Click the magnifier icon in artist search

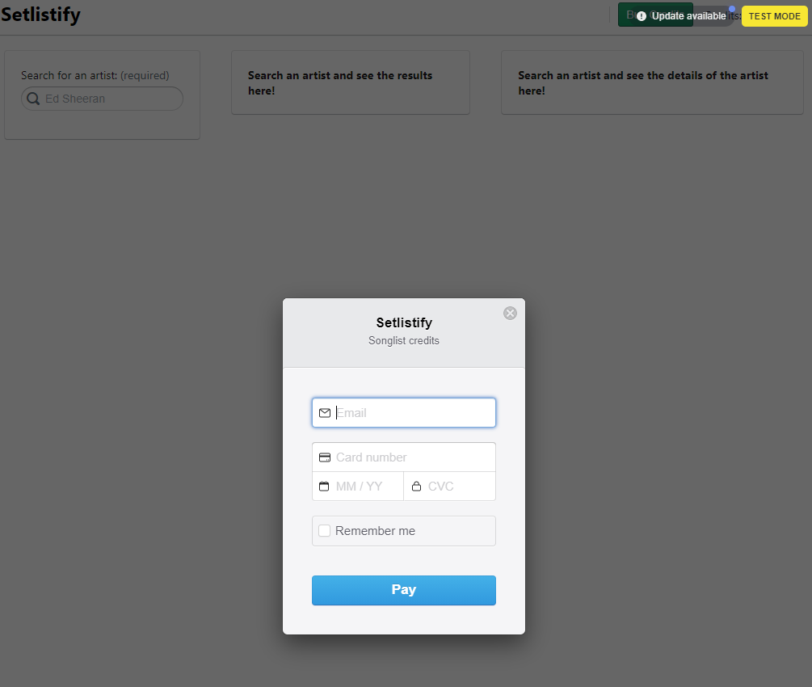pyautogui.click(x=33, y=99)
